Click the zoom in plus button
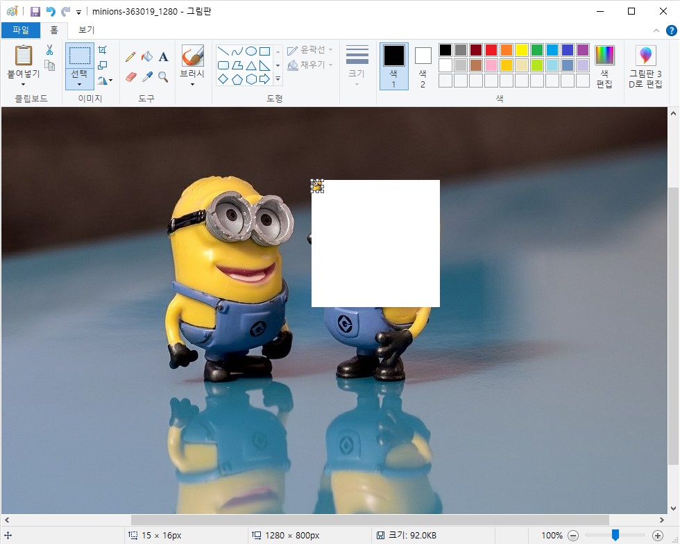The width and height of the screenshot is (680, 544). [658, 536]
